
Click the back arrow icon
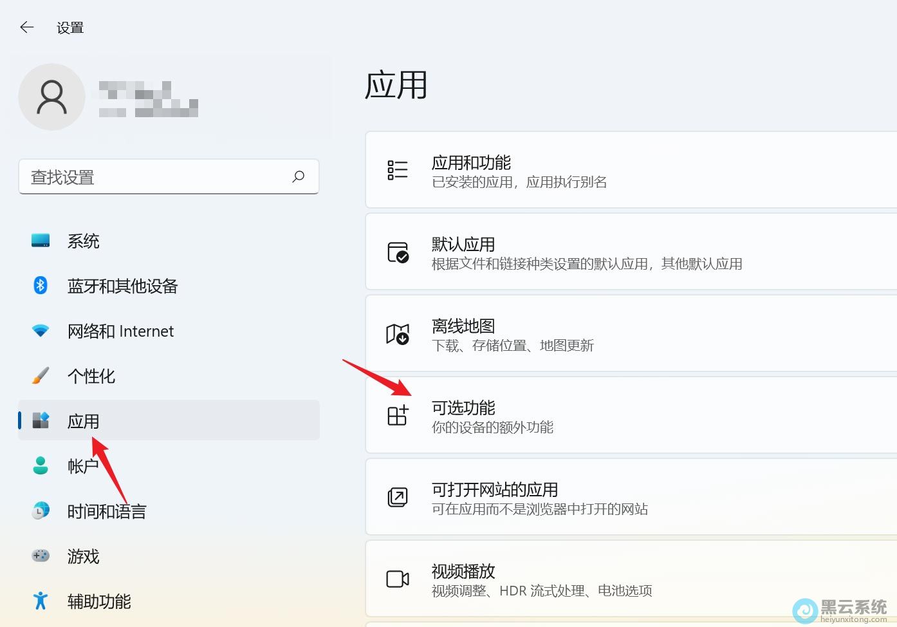click(26, 27)
